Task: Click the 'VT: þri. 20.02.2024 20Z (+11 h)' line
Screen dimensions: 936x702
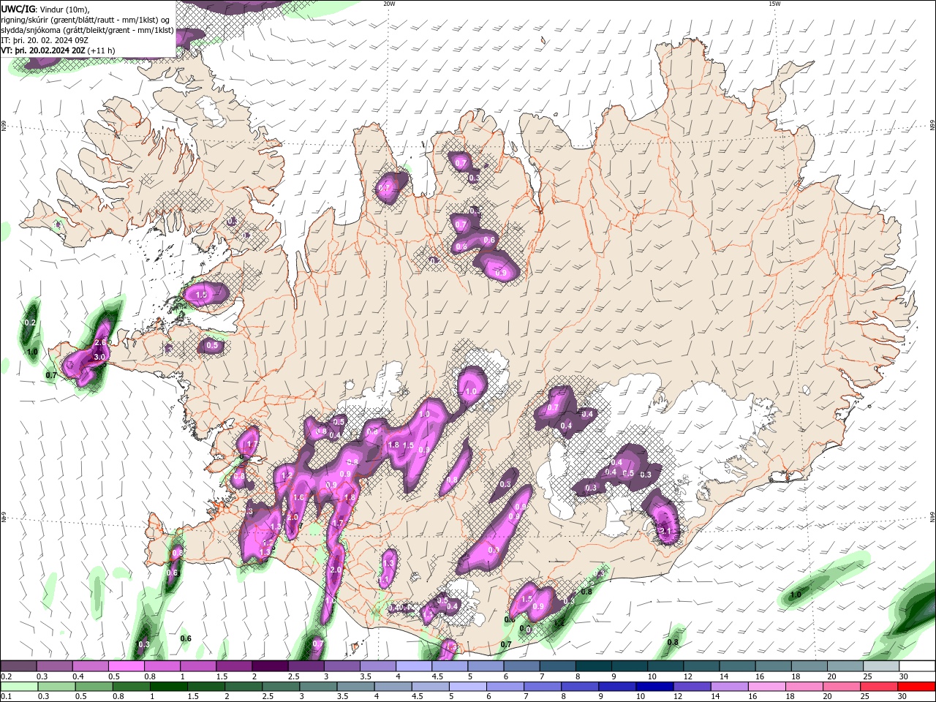Action: (58, 50)
